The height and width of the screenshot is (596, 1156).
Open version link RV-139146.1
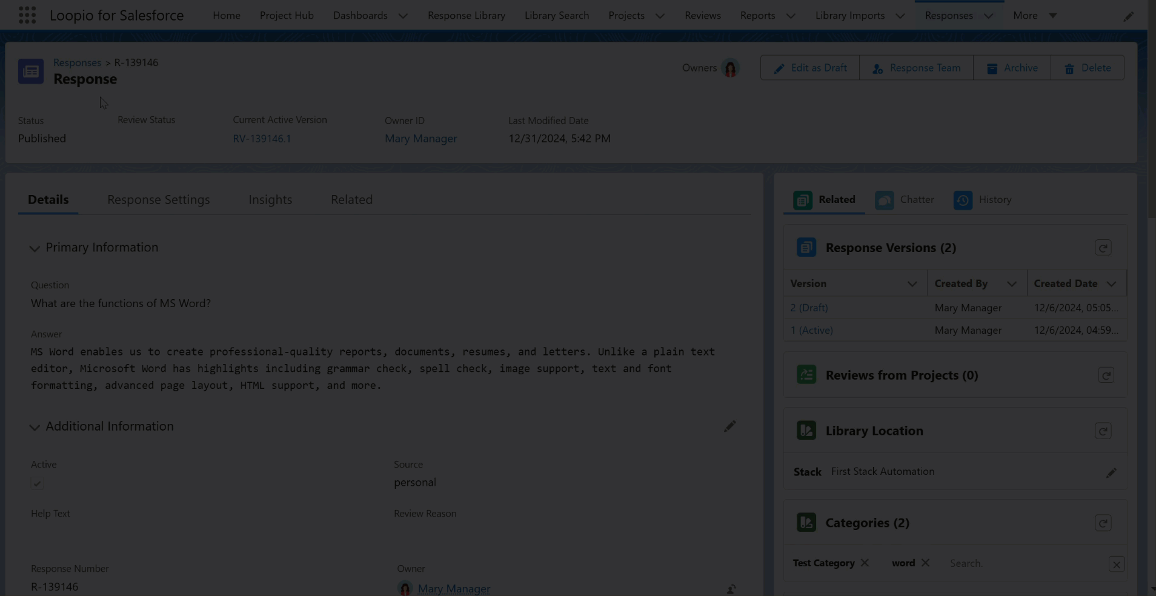pos(262,139)
